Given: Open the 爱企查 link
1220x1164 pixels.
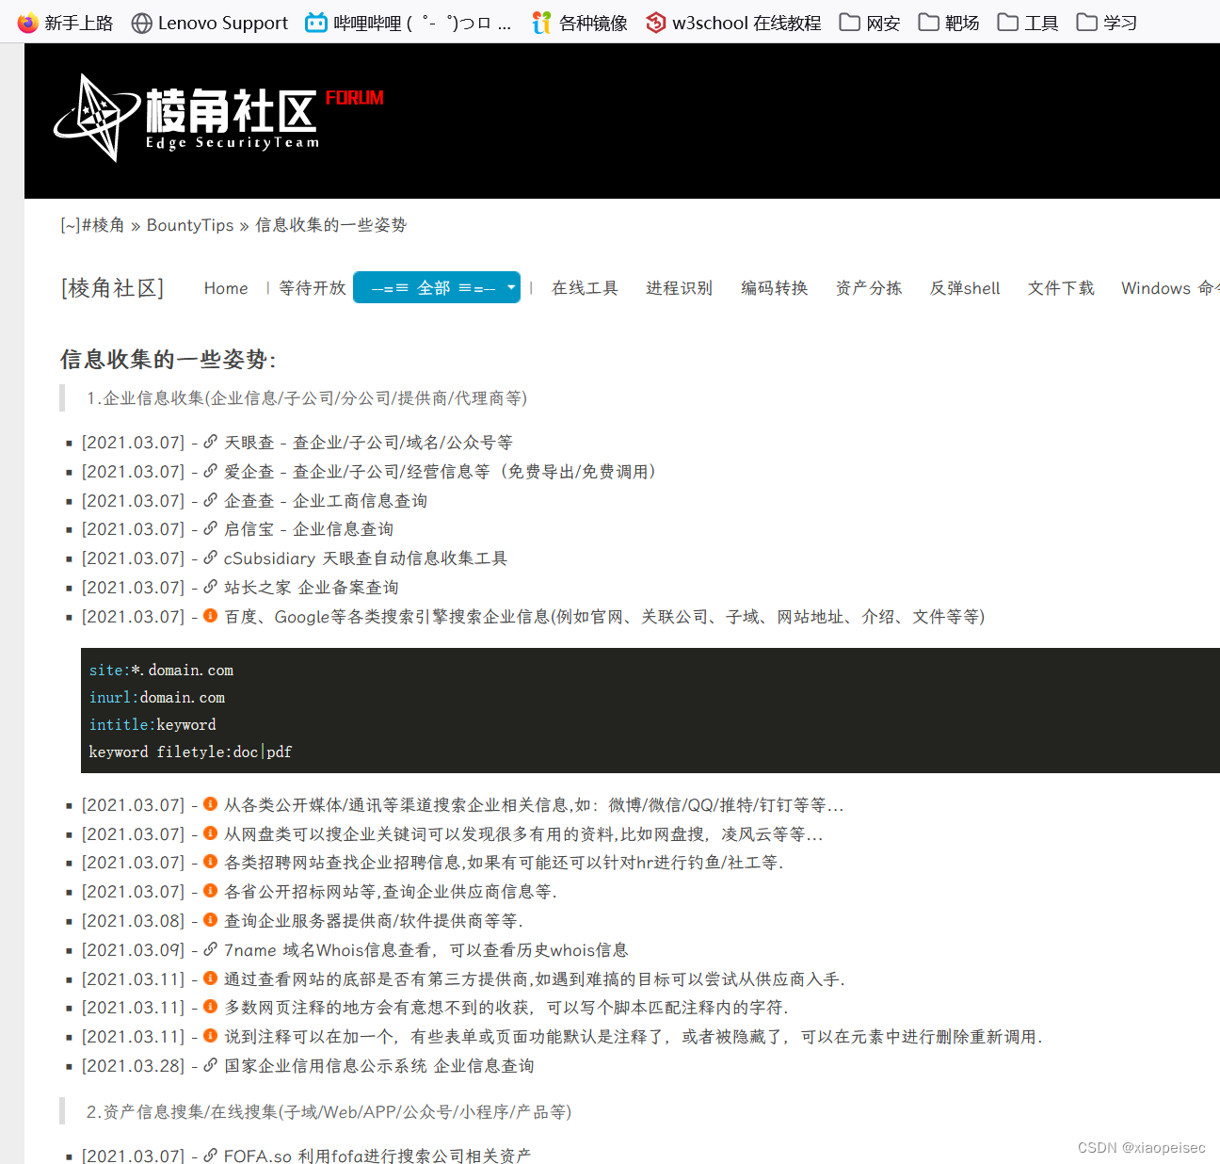Looking at the screenshot, I should [249, 471].
